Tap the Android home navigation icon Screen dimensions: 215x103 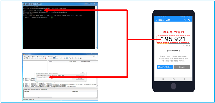pos(173,79)
